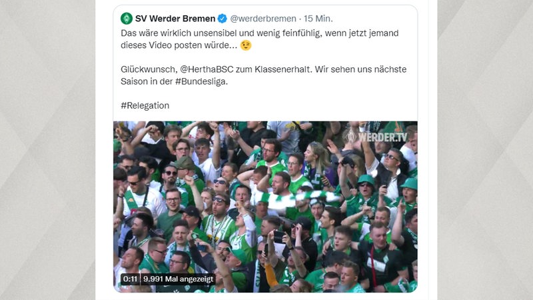Open the SV Werder Bremen profile avatar
This screenshot has width=533, height=300.
click(x=127, y=19)
